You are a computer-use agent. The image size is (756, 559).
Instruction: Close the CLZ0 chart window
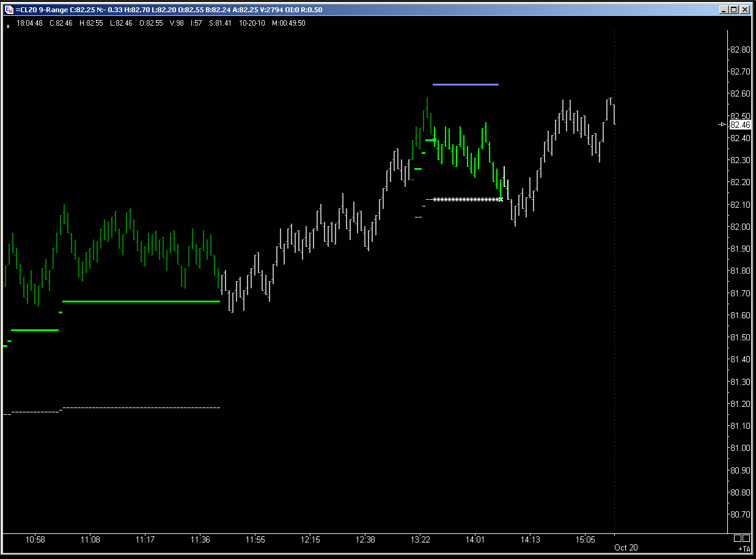[x=746, y=9]
